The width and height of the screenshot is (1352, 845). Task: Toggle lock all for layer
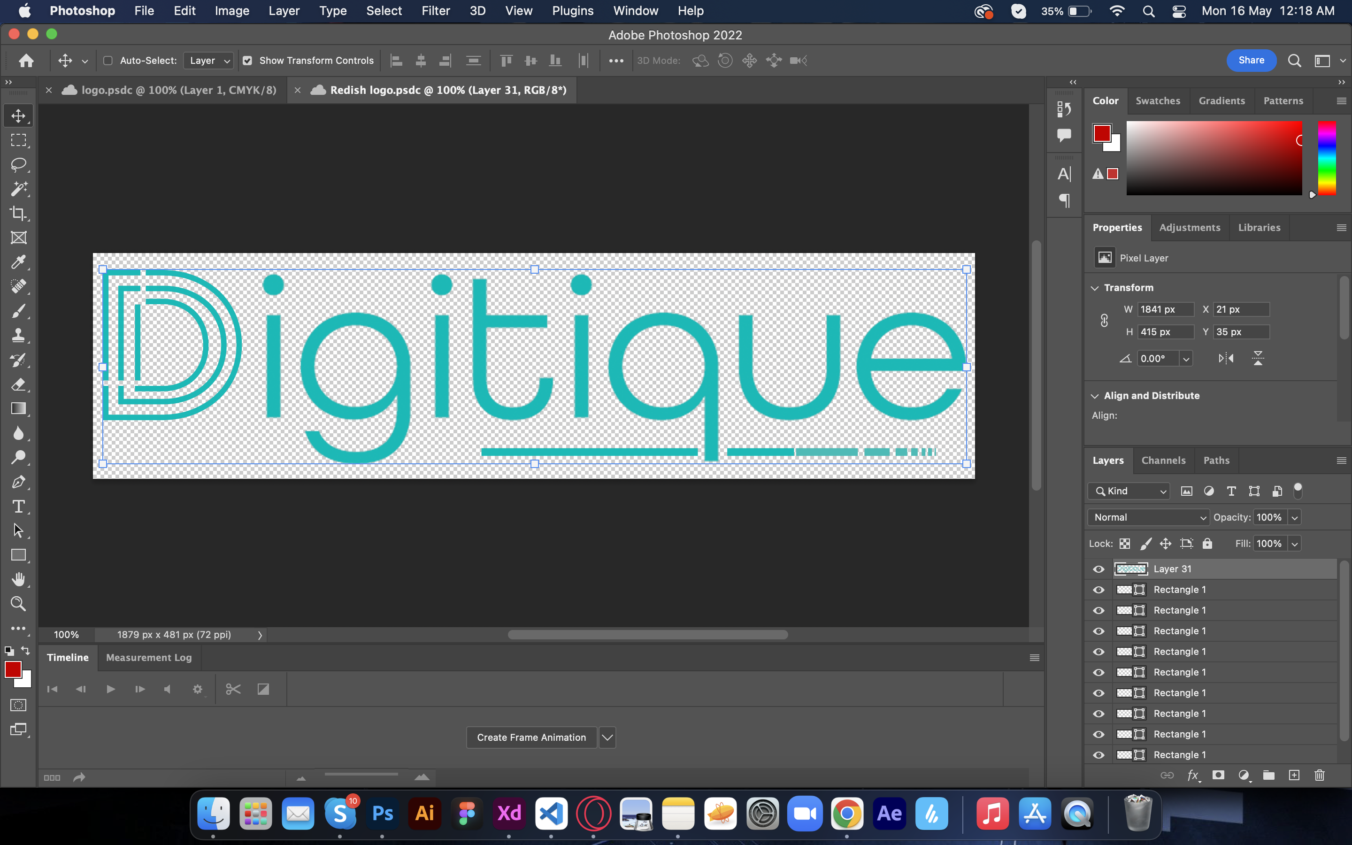1207,544
